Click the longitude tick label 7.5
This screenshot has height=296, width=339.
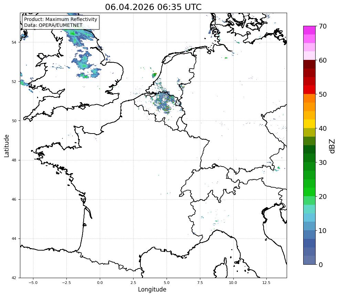(x=200, y=283)
